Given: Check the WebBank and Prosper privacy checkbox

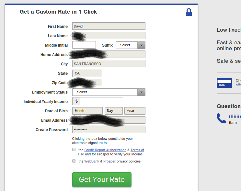Looking at the screenshot, I should [x=74, y=161].
